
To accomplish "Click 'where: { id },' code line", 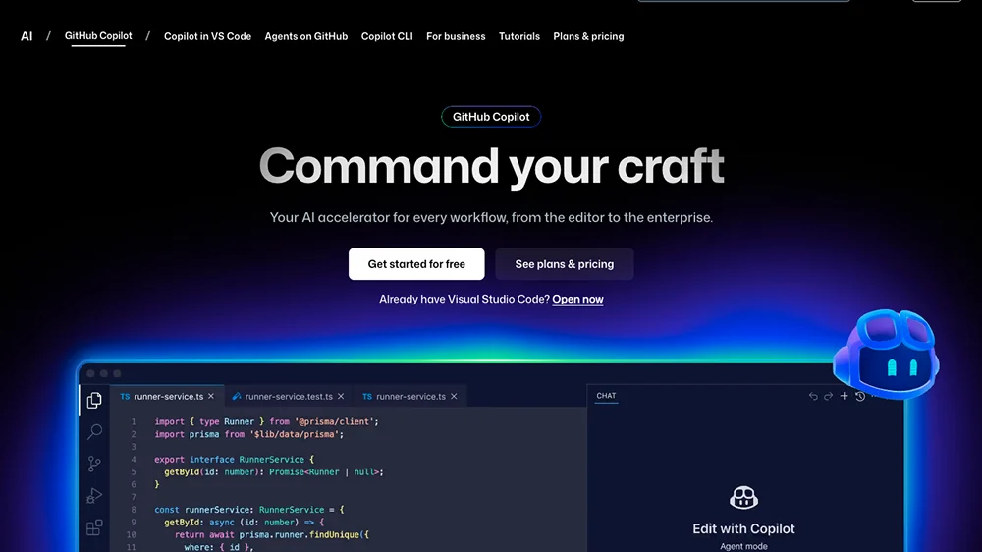I will click(219, 547).
